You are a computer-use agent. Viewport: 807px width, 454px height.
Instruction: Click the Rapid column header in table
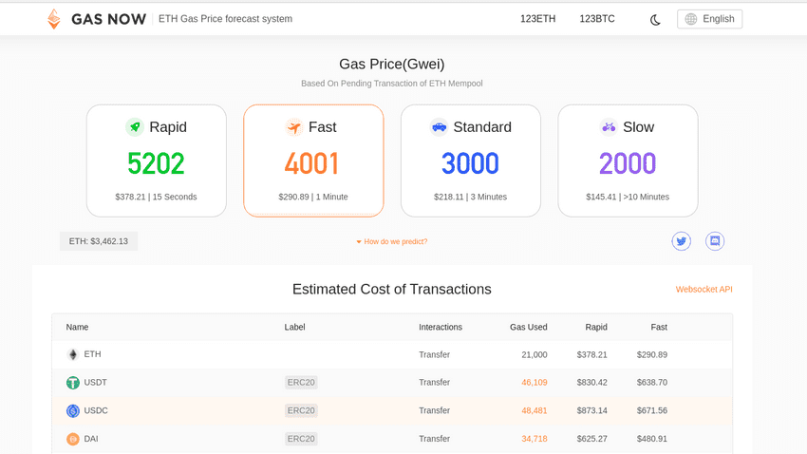click(x=596, y=327)
